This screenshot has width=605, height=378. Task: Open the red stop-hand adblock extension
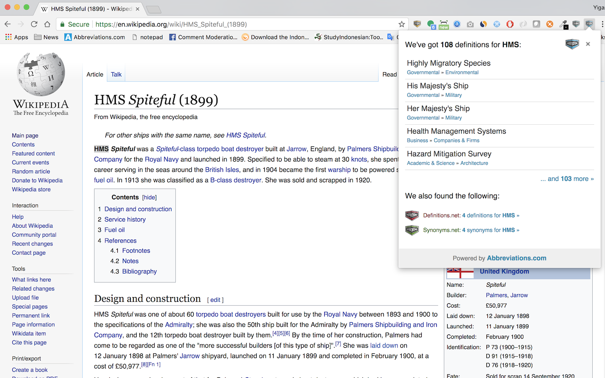(x=510, y=24)
